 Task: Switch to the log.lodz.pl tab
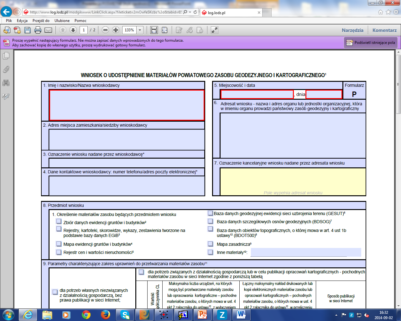[x=232, y=13]
